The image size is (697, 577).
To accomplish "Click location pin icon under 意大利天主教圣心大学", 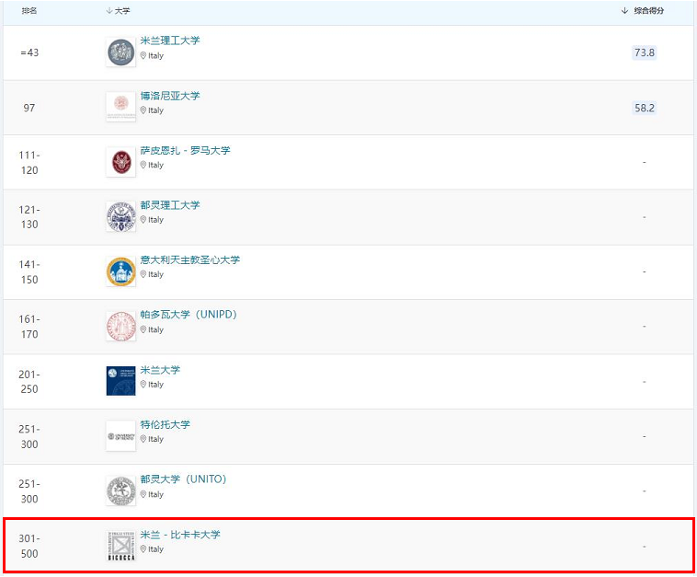I will click(x=143, y=274).
